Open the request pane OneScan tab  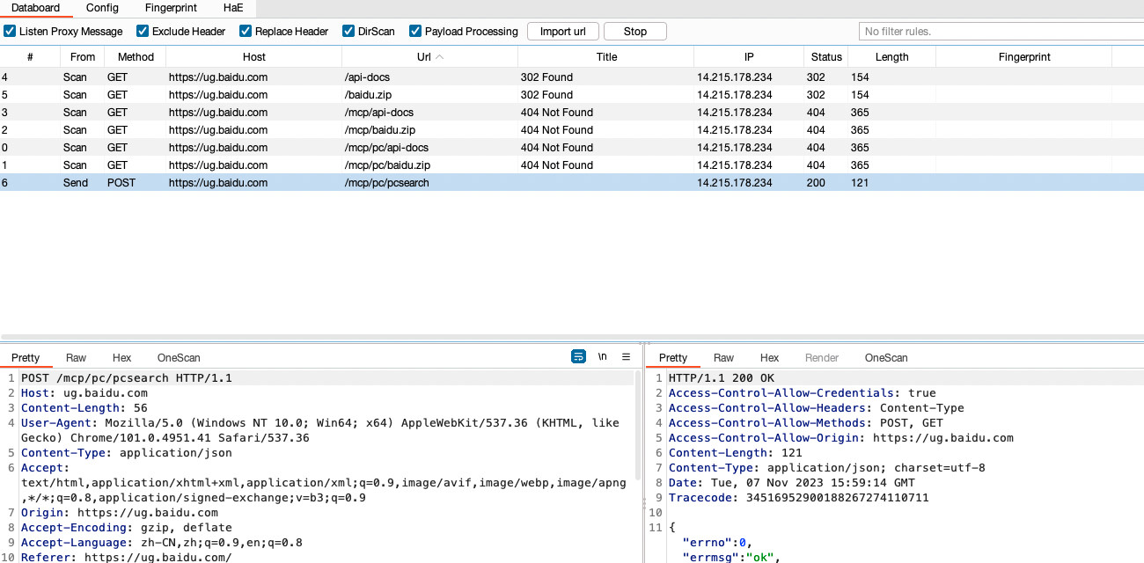(179, 357)
